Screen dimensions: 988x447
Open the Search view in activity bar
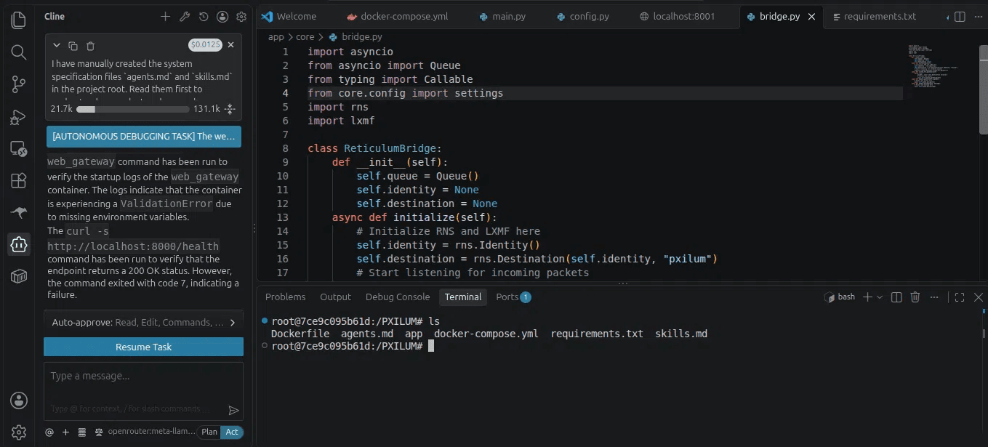18,52
